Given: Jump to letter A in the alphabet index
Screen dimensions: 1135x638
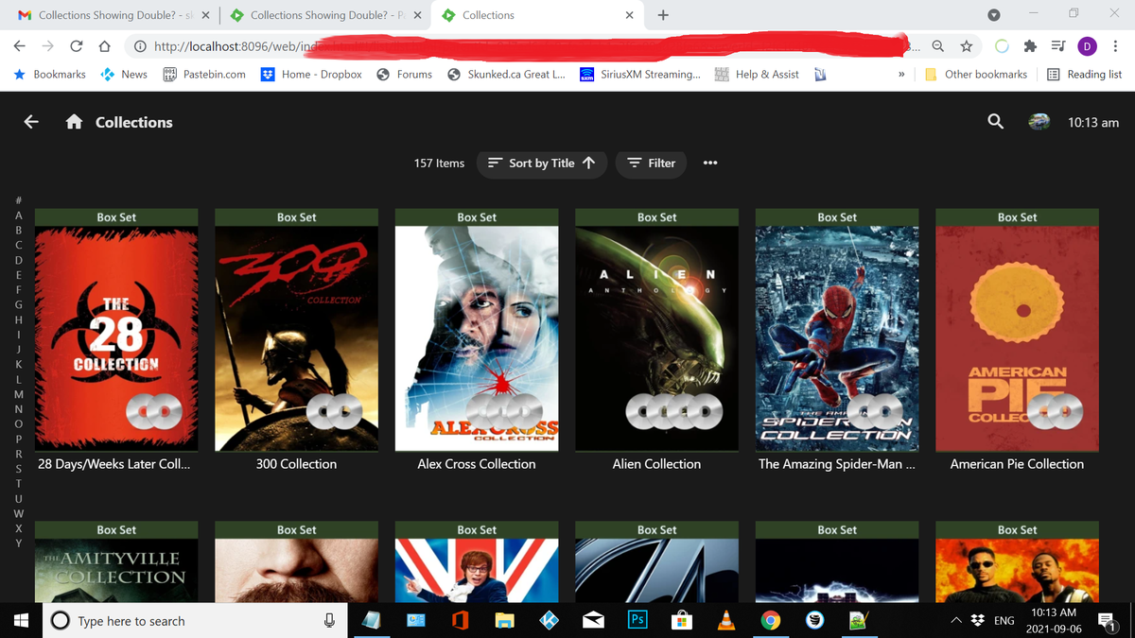Looking at the screenshot, I should pyautogui.click(x=18, y=215).
